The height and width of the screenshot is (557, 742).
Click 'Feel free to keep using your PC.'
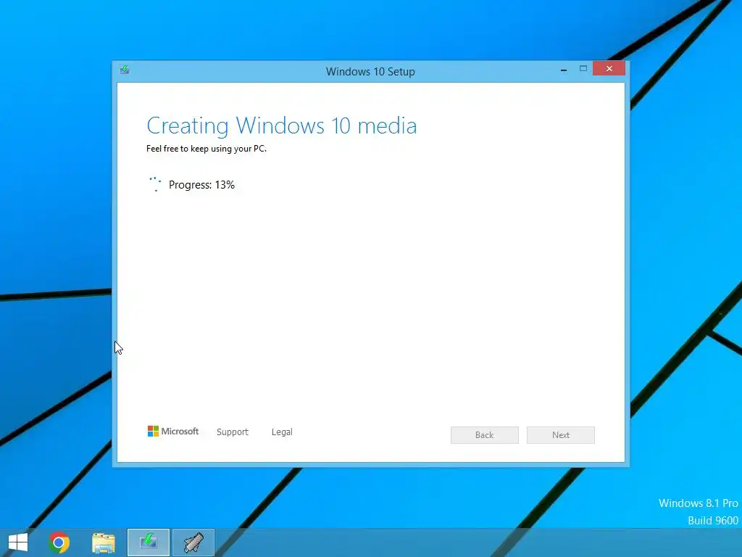pyautogui.click(x=207, y=149)
